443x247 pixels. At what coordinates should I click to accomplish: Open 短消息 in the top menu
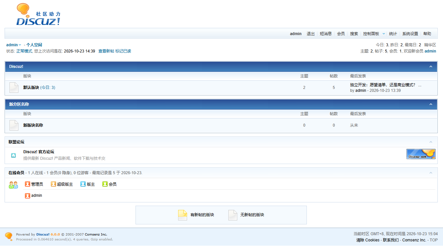click(x=326, y=34)
